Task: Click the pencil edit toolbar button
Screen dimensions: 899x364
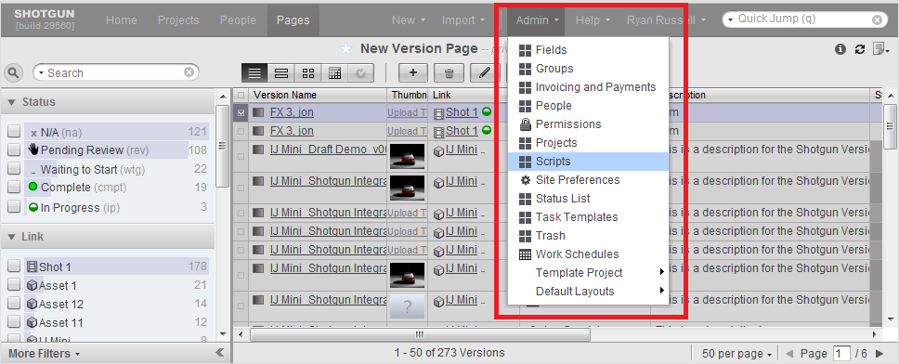Action: 485,72
